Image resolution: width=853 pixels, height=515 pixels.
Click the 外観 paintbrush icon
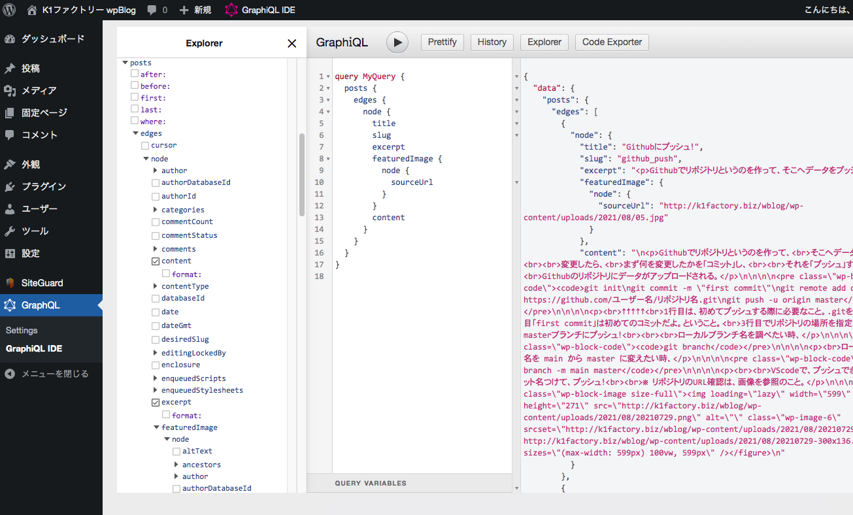coord(10,165)
